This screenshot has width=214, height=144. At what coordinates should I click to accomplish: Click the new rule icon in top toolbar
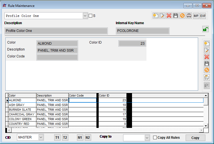156,16
